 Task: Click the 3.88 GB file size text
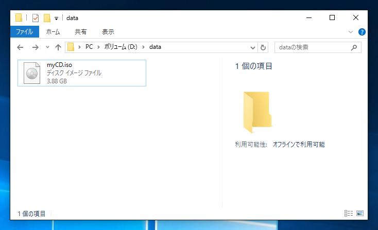57,81
